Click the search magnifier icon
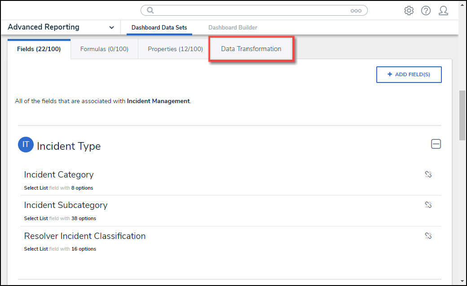The width and height of the screenshot is (467, 286). [x=150, y=10]
